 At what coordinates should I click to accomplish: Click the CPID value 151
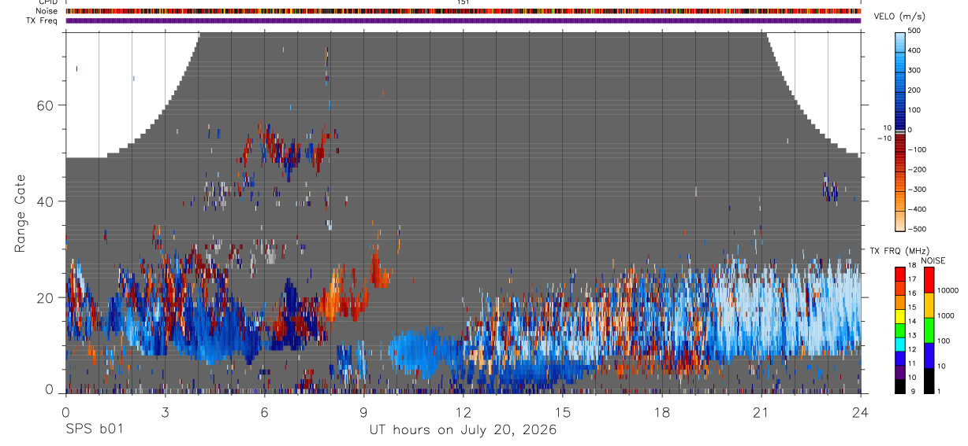pos(463,2)
